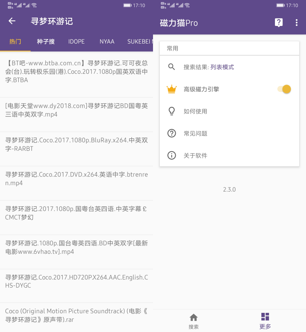This screenshot has height=332, width=306.
Task: Switch to the 热门 tab
Action: 15,41
